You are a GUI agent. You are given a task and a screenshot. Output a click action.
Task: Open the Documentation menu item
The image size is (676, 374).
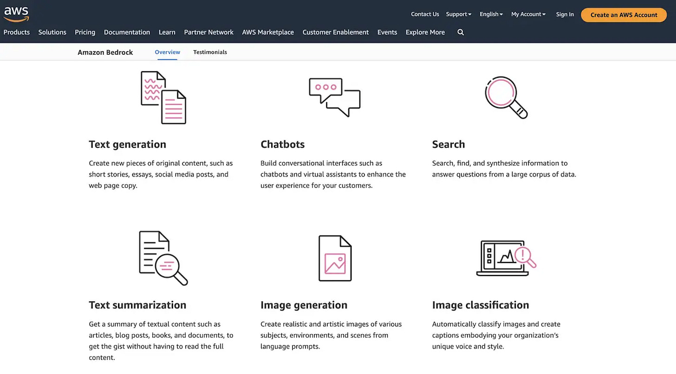[127, 32]
